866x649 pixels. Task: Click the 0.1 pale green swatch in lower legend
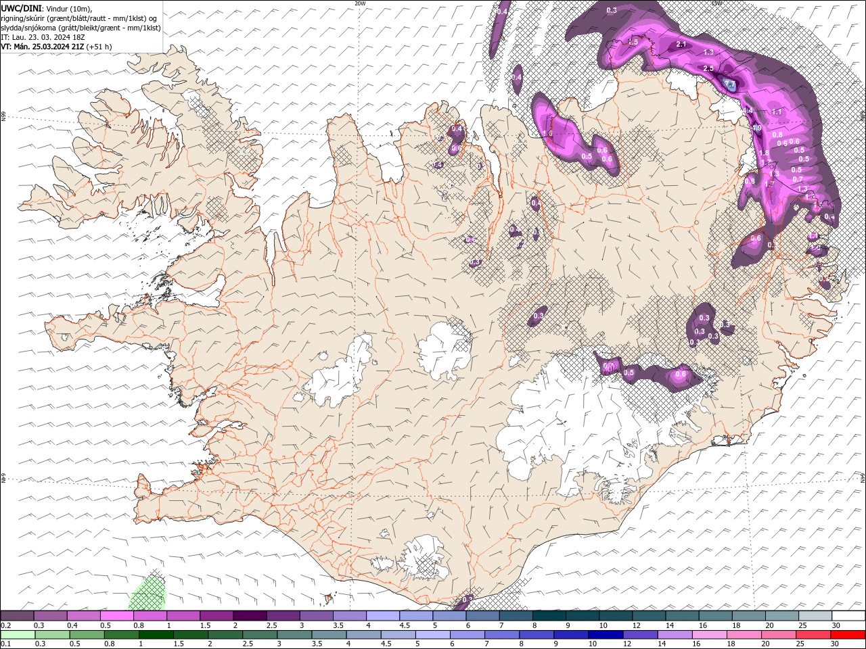pyautogui.click(x=18, y=635)
